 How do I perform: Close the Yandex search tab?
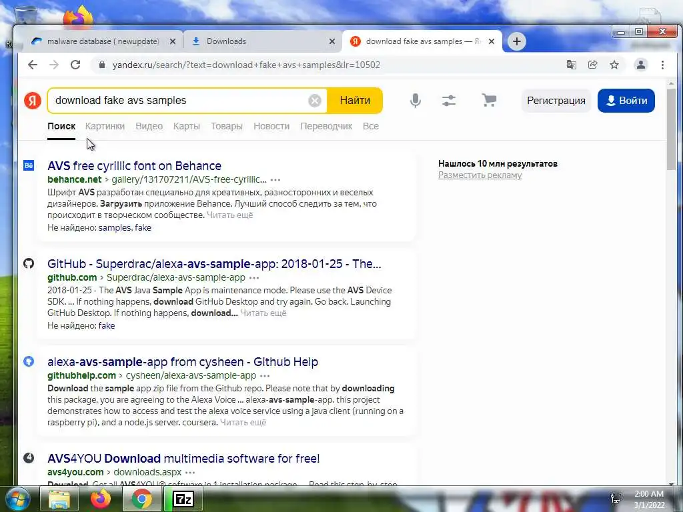pos(492,41)
